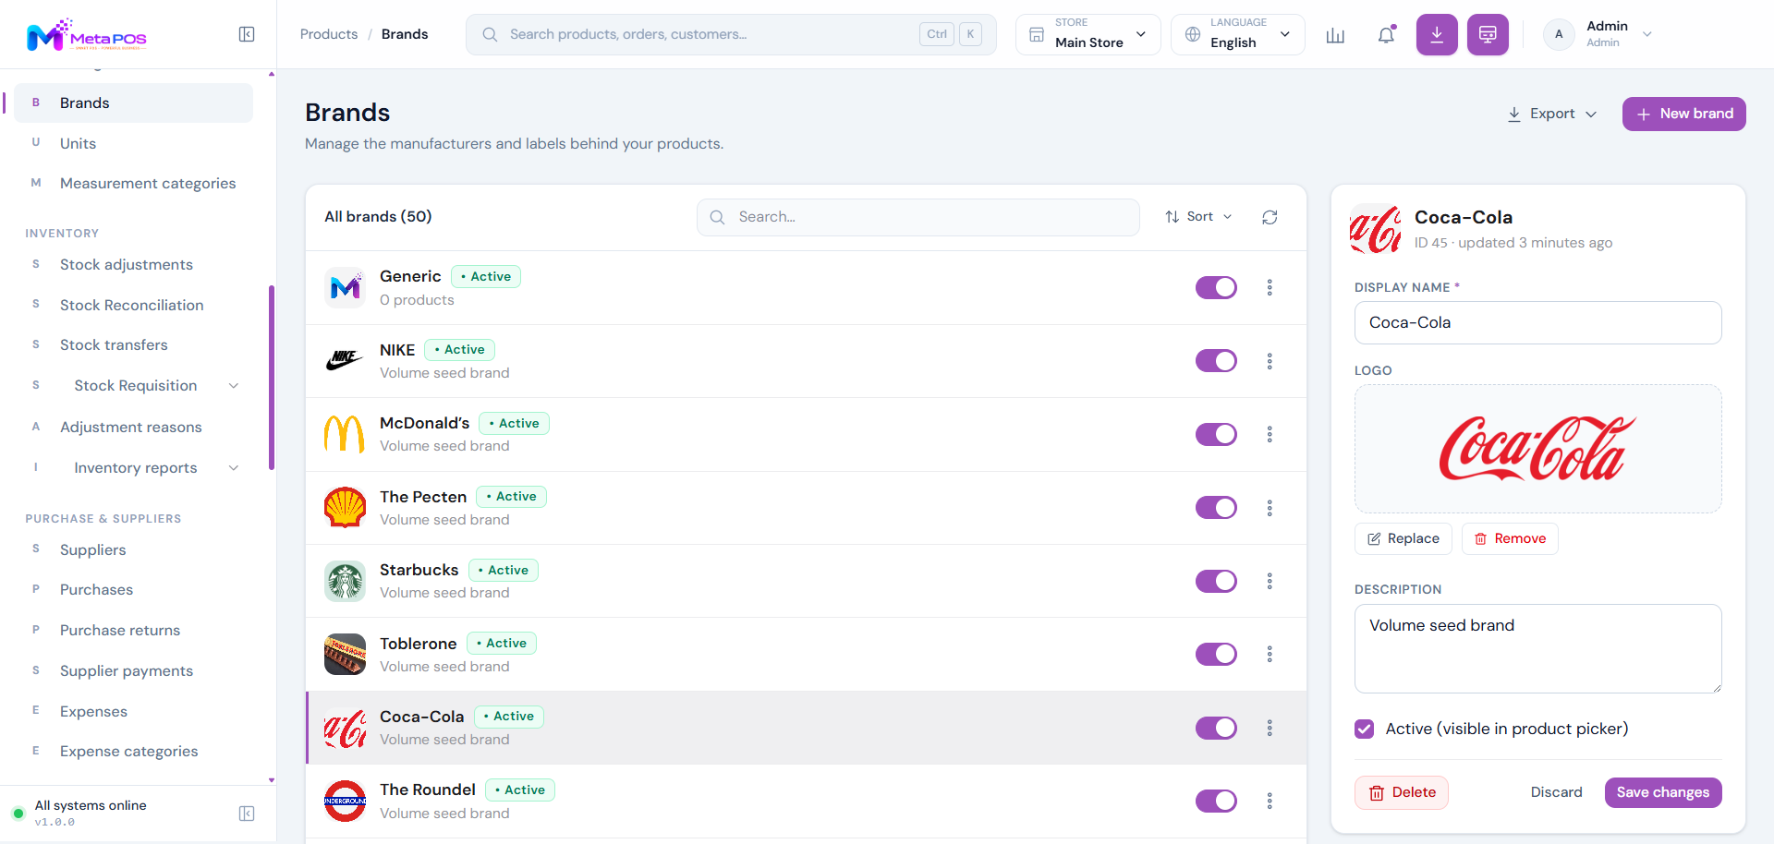Open the more options menu for Generic
This screenshot has height=844, width=1774.
point(1270,287)
